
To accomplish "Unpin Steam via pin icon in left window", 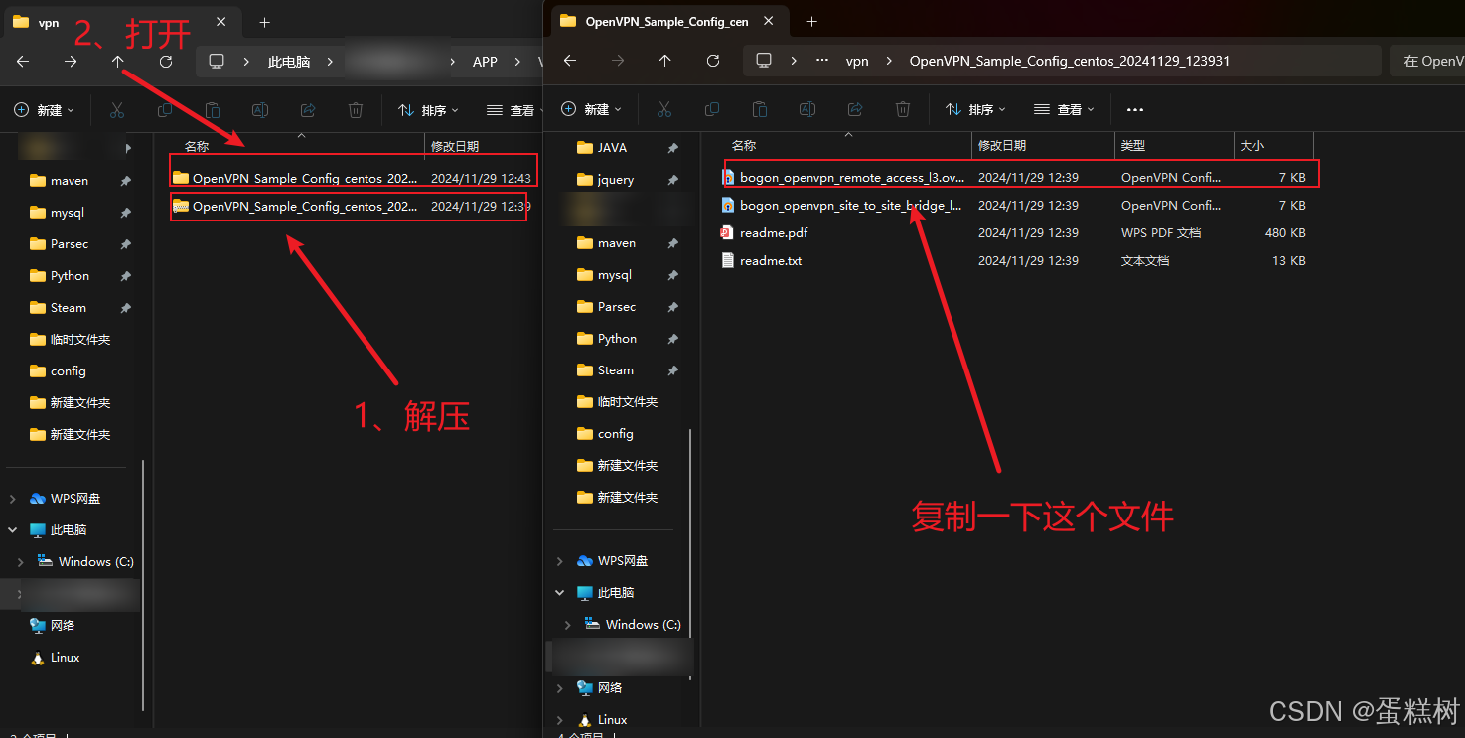I will coord(125,308).
